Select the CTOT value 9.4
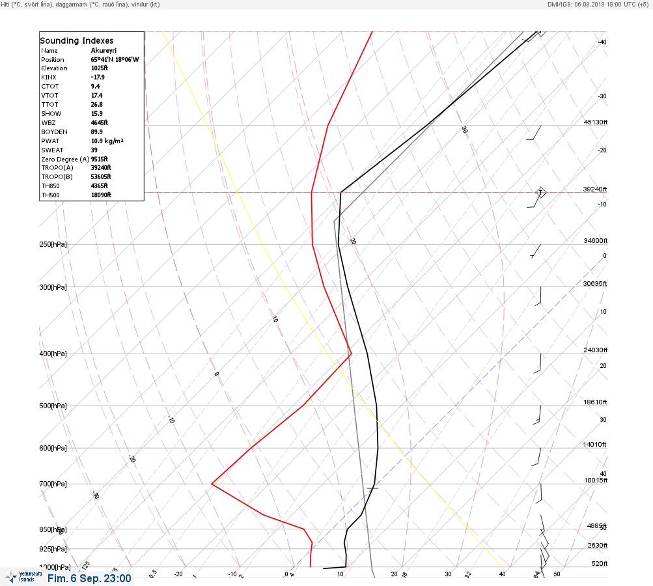Viewport: 653px width, 586px height. 95,86
